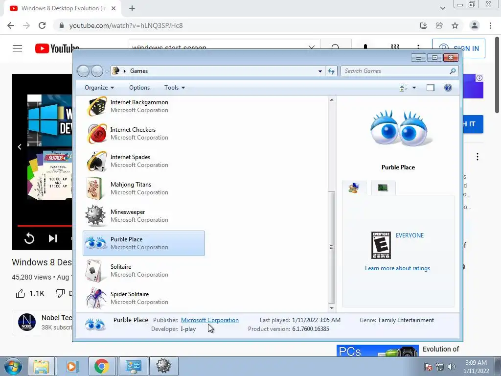The height and width of the screenshot is (376, 501).
Task: Click the EVERYONE rating link
Action: (x=410, y=235)
